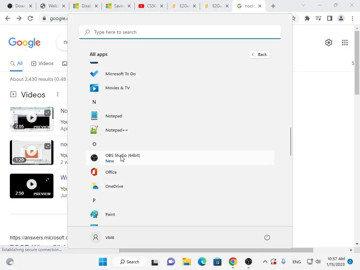
Task: Go forward in Chrome
Action: click(19, 18)
